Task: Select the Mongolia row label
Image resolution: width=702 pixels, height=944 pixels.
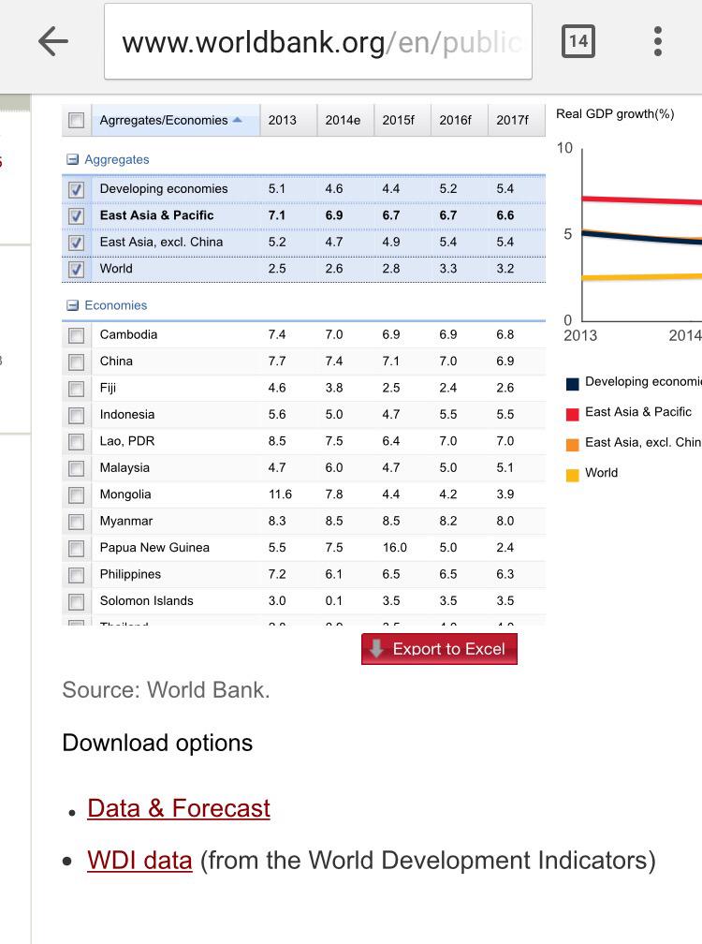Action: point(125,494)
